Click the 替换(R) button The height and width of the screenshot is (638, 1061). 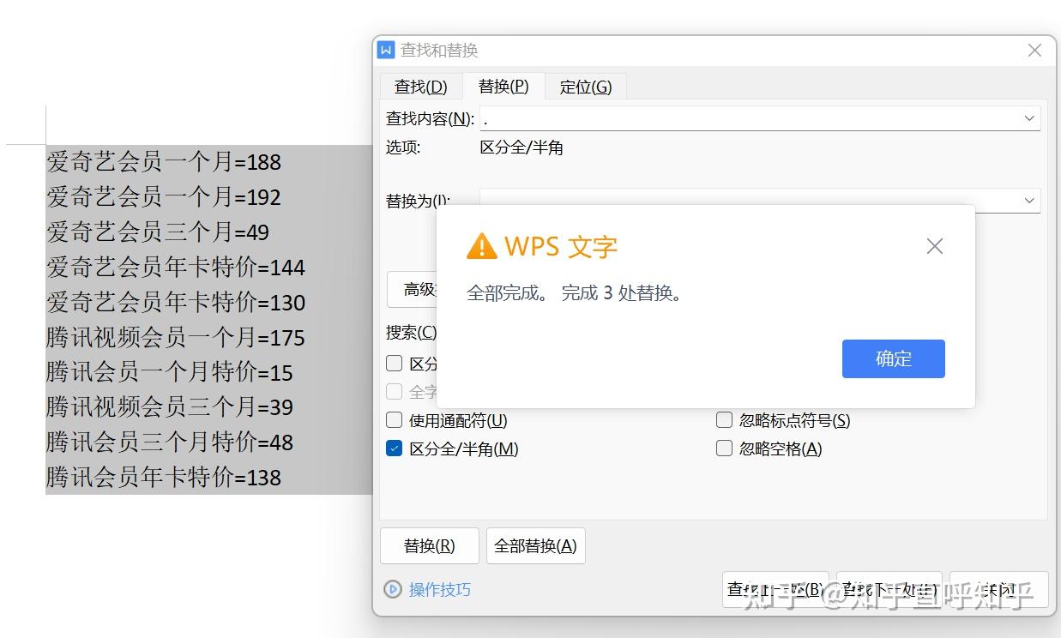click(x=430, y=546)
